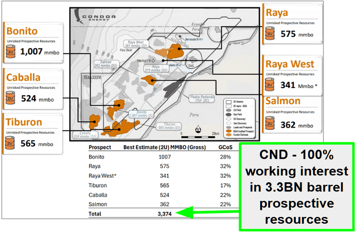Screen dimensions: 357x233
Task: Select the NSAI Audited Prospect orange swatch
Action: (x=228, y=131)
